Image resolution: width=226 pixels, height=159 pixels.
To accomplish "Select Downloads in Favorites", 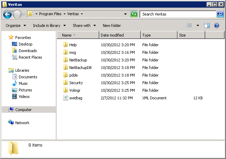I will (x=28, y=51).
